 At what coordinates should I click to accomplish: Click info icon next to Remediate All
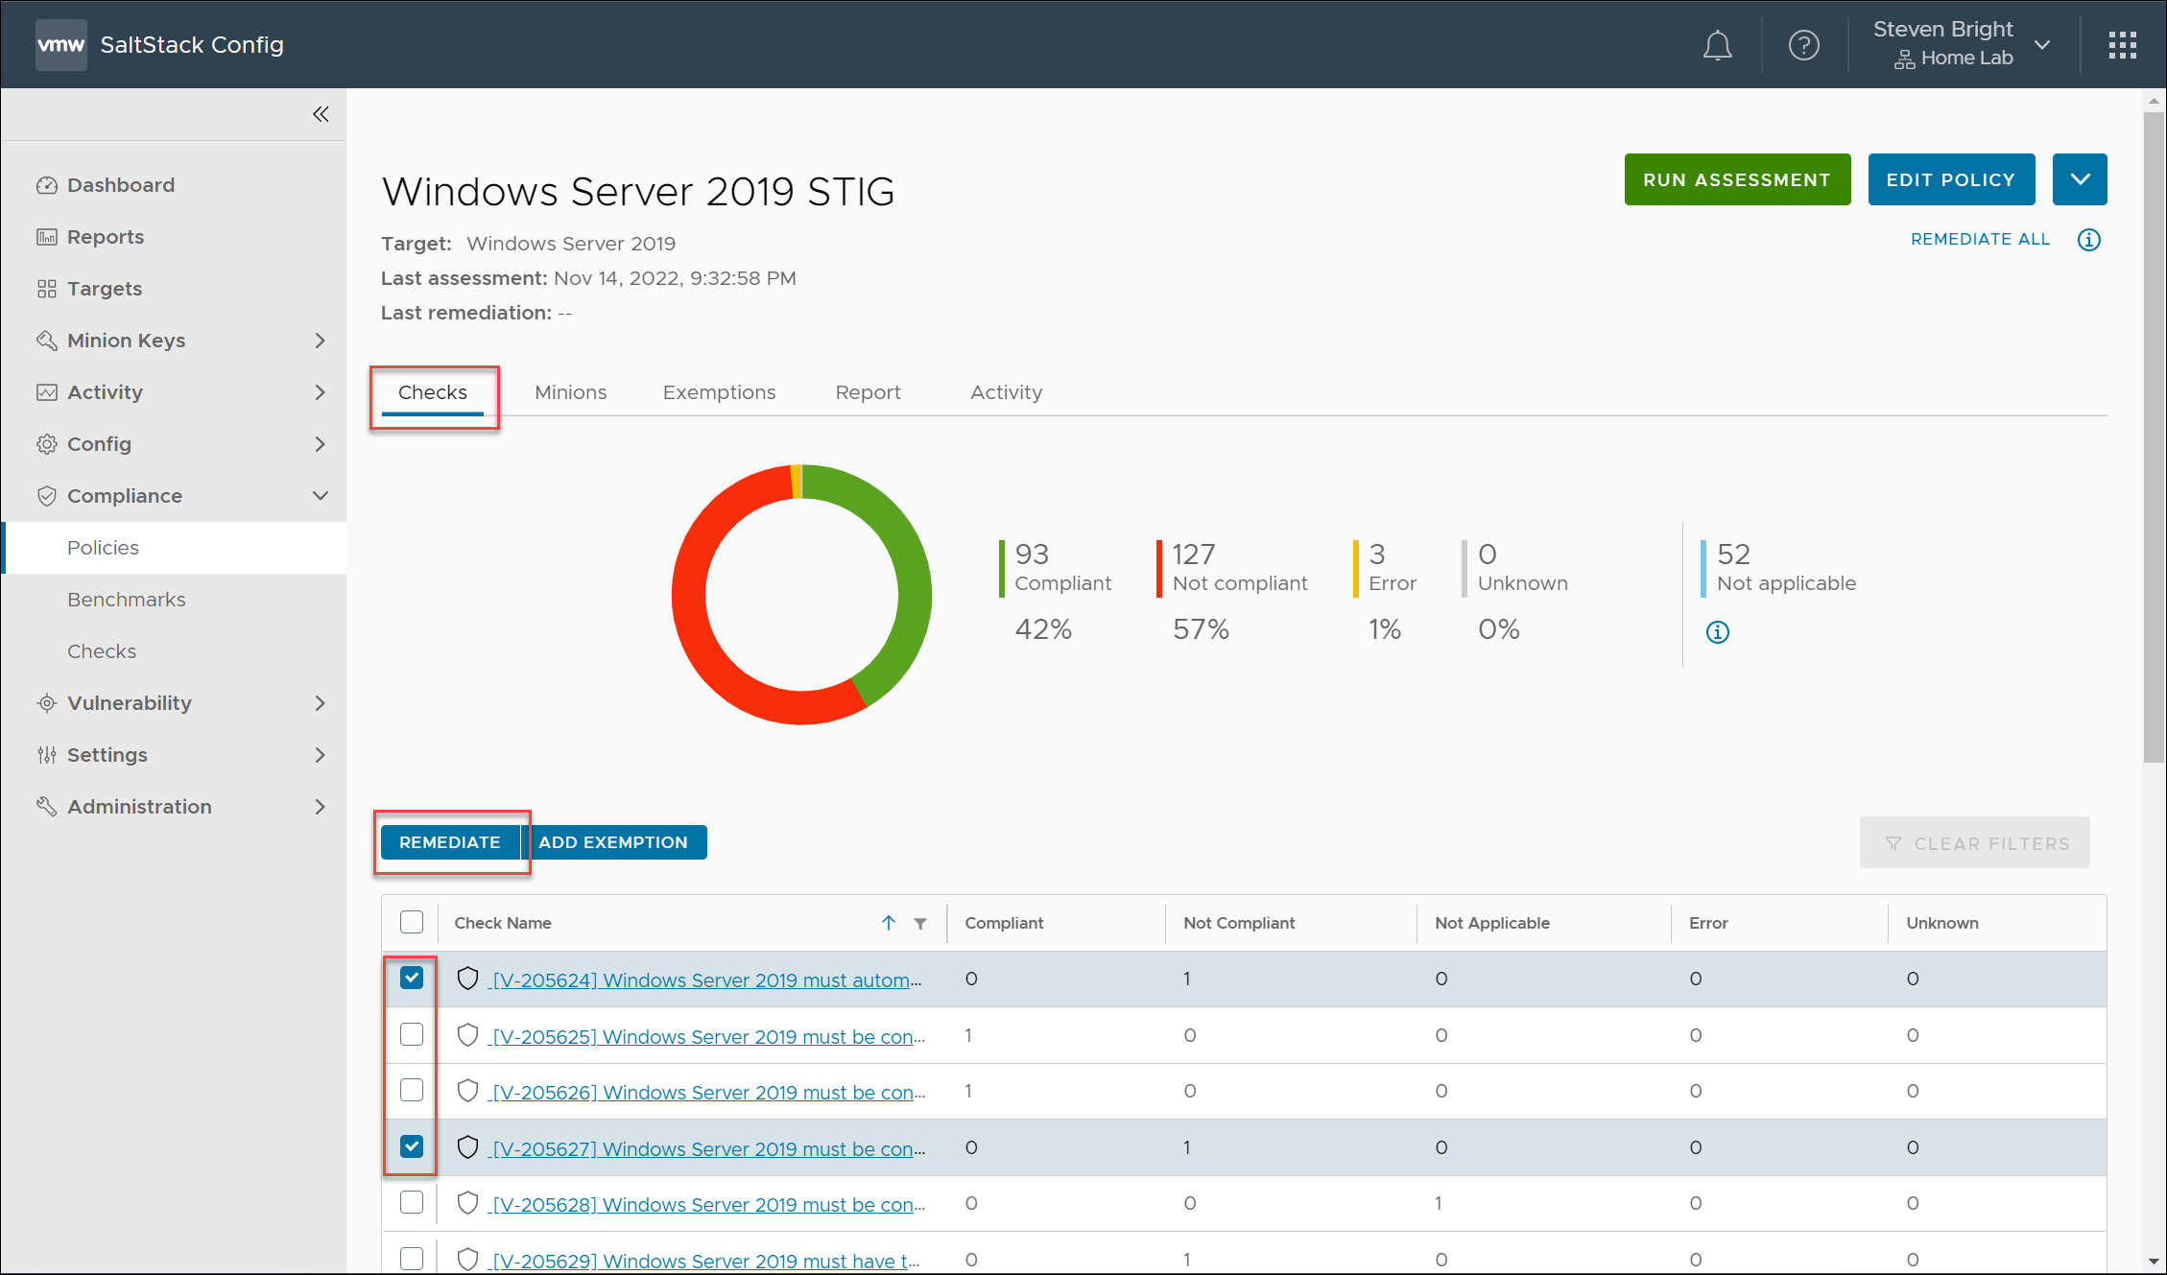(2088, 240)
